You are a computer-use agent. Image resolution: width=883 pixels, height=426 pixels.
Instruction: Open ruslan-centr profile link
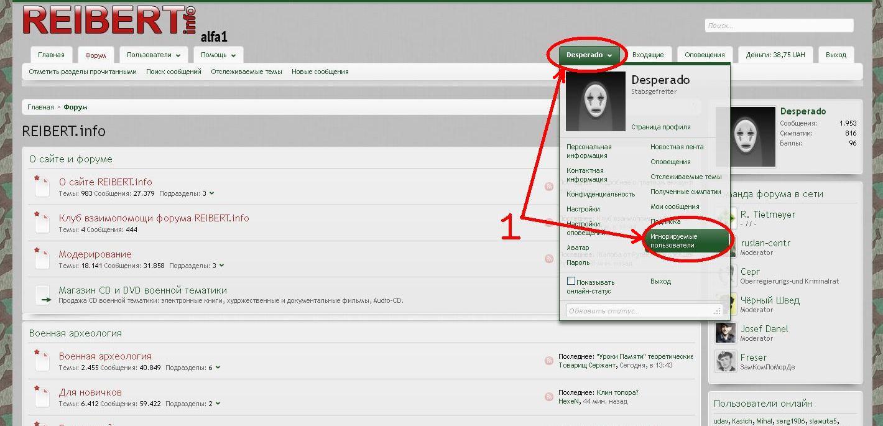pyautogui.click(x=765, y=243)
